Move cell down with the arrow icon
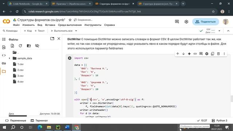 tap(183, 54)
